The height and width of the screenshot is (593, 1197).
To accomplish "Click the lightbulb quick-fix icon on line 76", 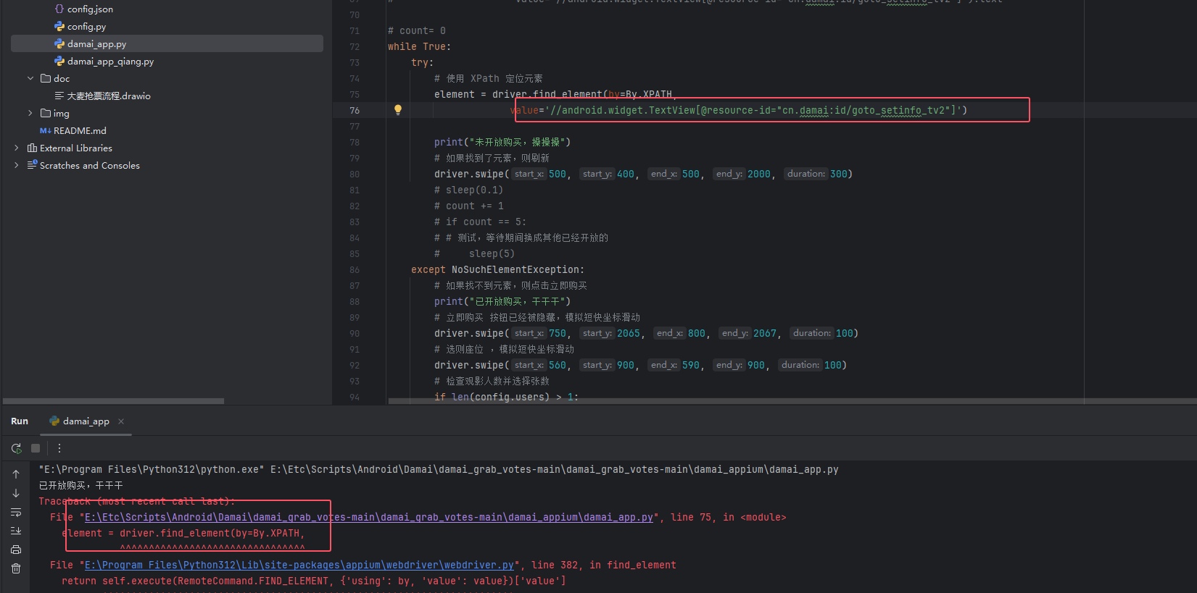I will pyautogui.click(x=397, y=110).
